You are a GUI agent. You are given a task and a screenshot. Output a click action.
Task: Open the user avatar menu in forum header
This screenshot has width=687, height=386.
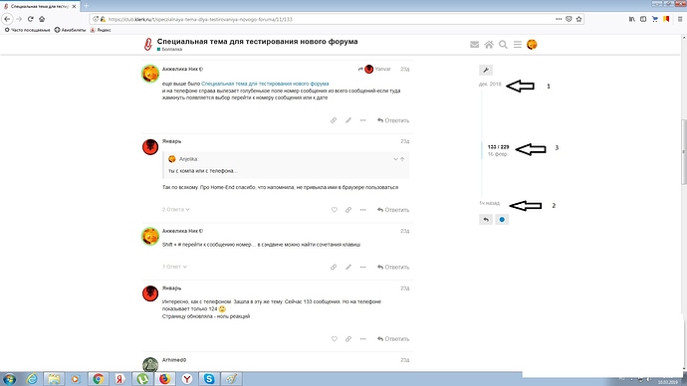click(532, 45)
